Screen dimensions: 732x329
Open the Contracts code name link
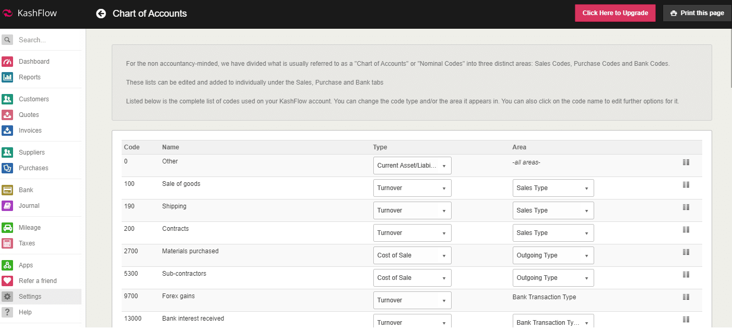175,229
